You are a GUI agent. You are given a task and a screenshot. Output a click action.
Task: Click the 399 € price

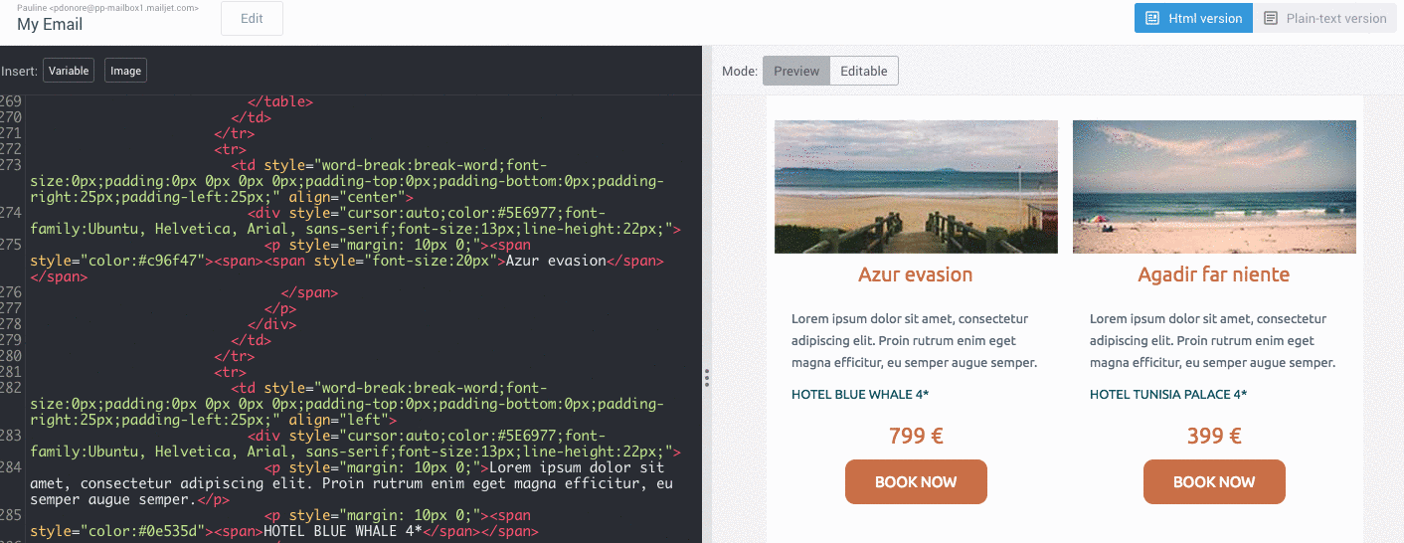[1214, 436]
